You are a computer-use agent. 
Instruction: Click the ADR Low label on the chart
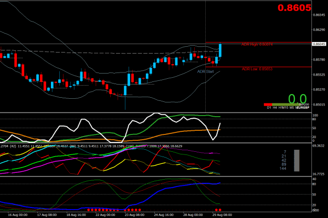(x=257, y=69)
